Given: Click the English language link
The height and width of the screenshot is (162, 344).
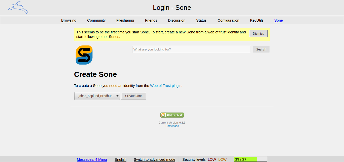Looking at the screenshot, I should click(120, 159).
